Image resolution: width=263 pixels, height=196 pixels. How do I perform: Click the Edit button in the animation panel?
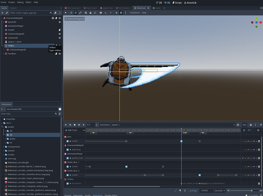(244, 125)
